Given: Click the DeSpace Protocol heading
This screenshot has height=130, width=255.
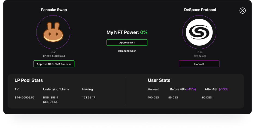Looking at the screenshot, I should click(200, 10).
